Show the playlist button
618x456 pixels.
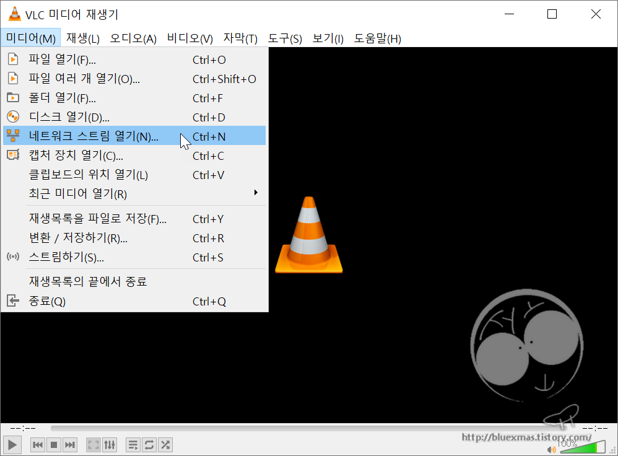pyautogui.click(x=133, y=445)
